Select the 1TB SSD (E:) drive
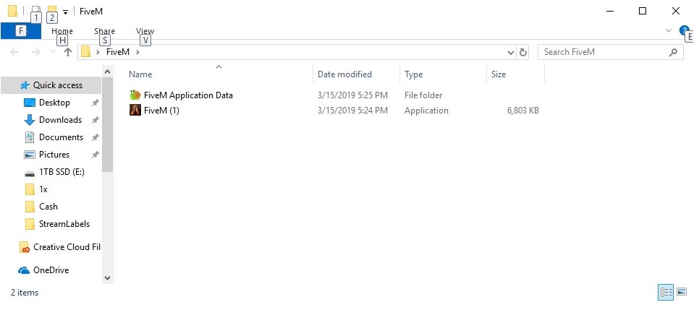 pos(62,172)
